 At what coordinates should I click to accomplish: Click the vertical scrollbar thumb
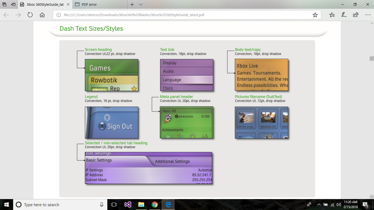coord(372,58)
